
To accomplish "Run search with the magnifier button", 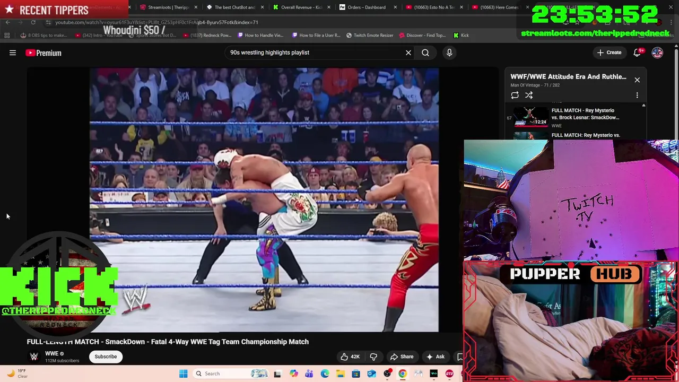I will click(425, 53).
